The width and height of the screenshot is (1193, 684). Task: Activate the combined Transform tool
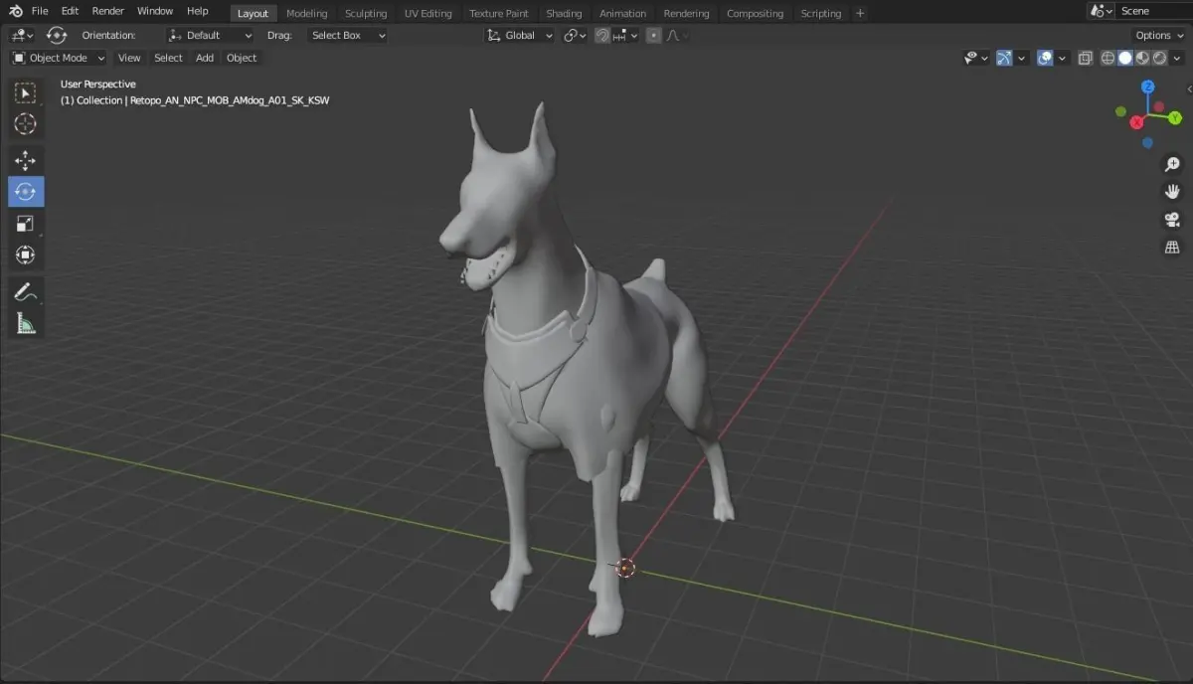pyautogui.click(x=26, y=255)
